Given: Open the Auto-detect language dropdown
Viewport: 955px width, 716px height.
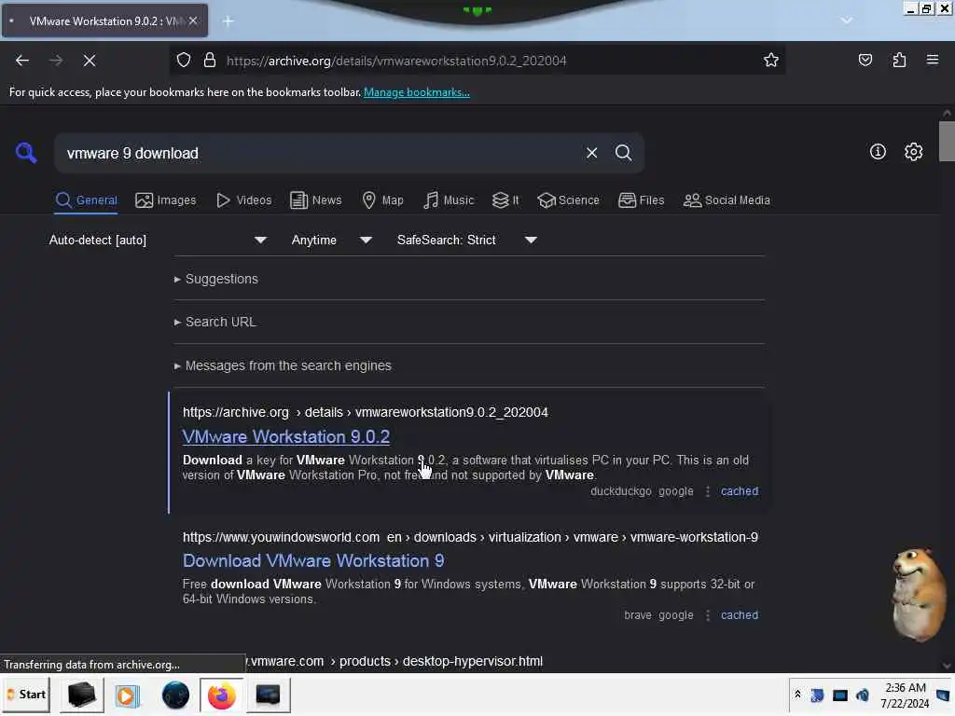Looking at the screenshot, I should tap(158, 241).
